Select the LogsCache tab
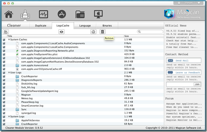The width and height of the screenshot is (207, 132). 63,26
